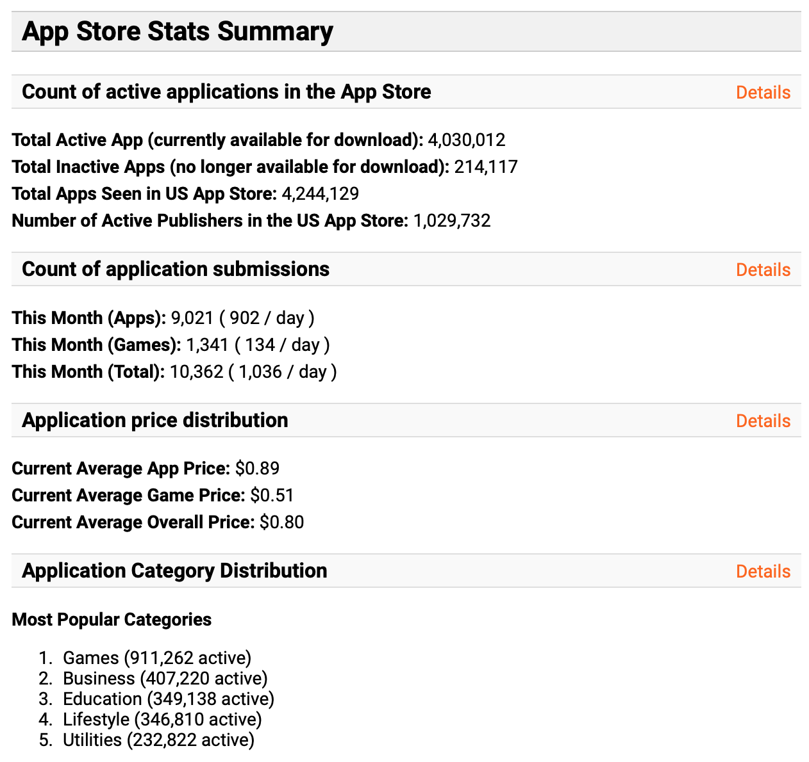This screenshot has width=809, height=762.
Task: Click 'Count of application submissions' heading
Action: pyautogui.click(x=176, y=269)
